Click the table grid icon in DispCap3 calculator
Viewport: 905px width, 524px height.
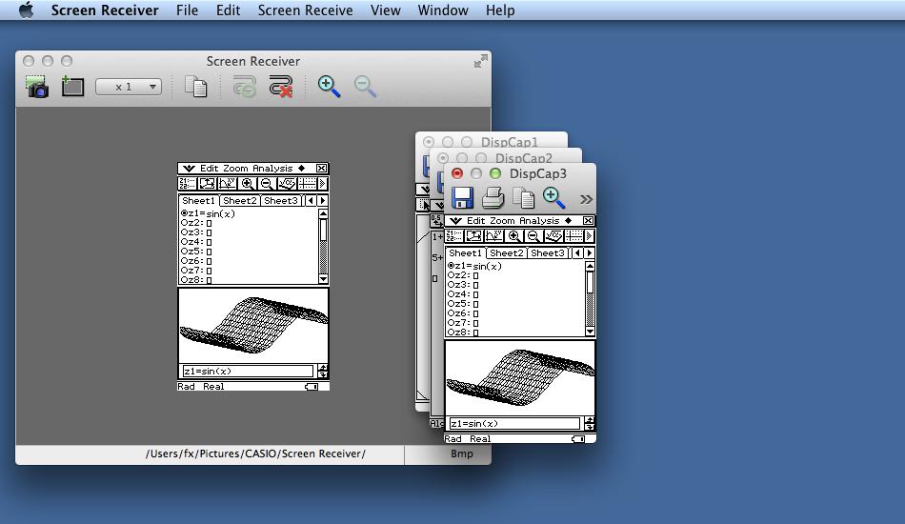pyautogui.click(x=573, y=236)
